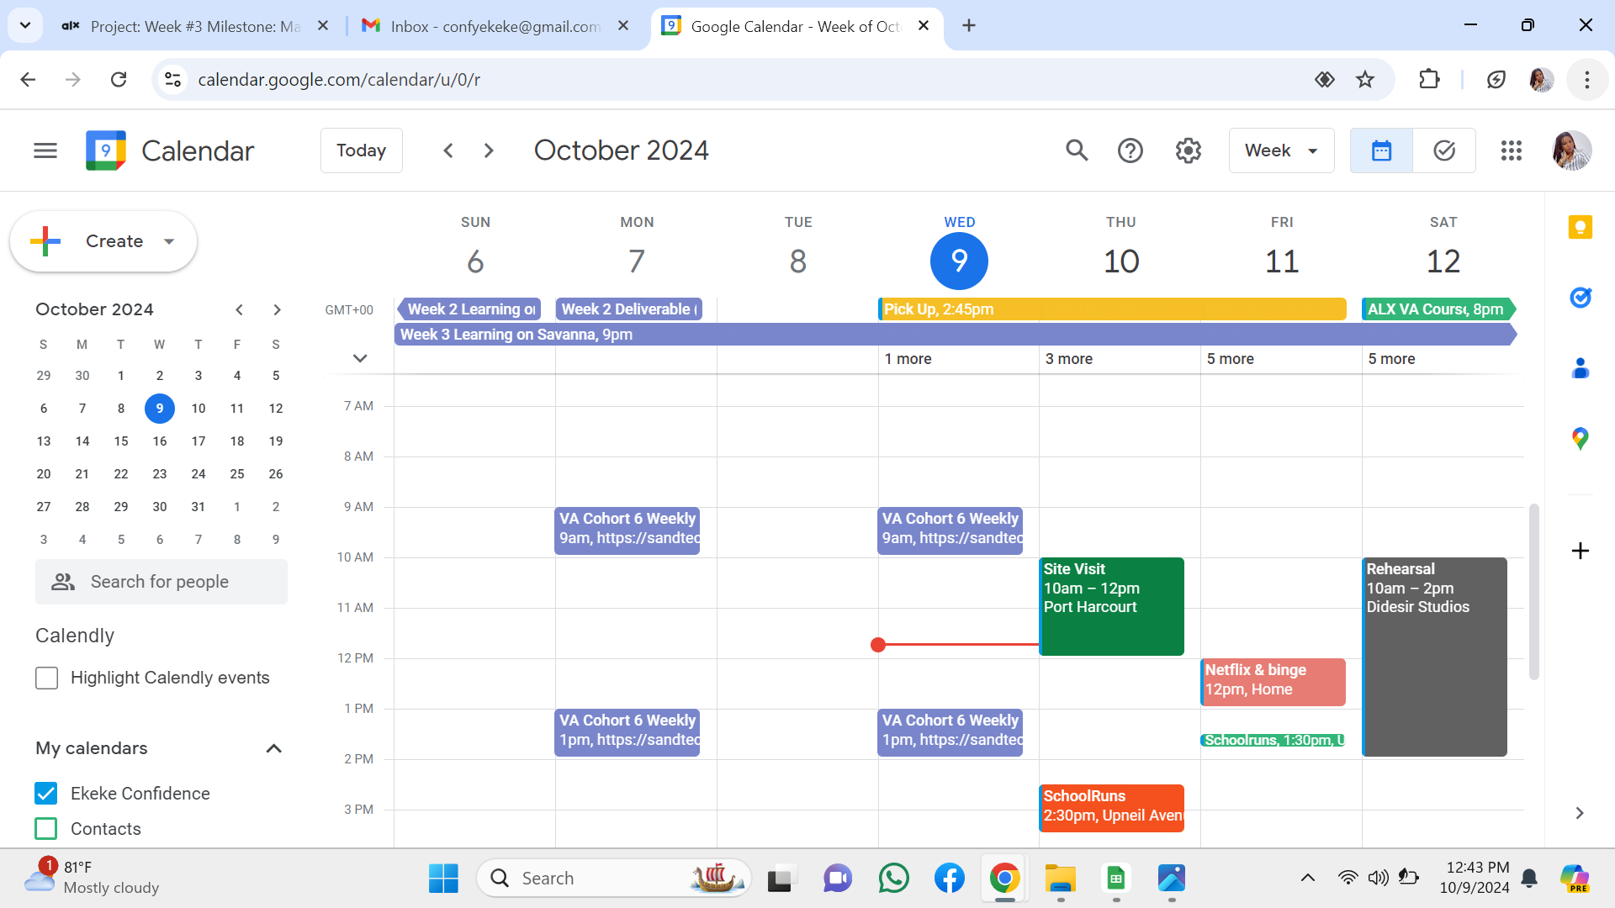Open Contacts in side panel
The width and height of the screenshot is (1615, 908).
(x=1581, y=368)
